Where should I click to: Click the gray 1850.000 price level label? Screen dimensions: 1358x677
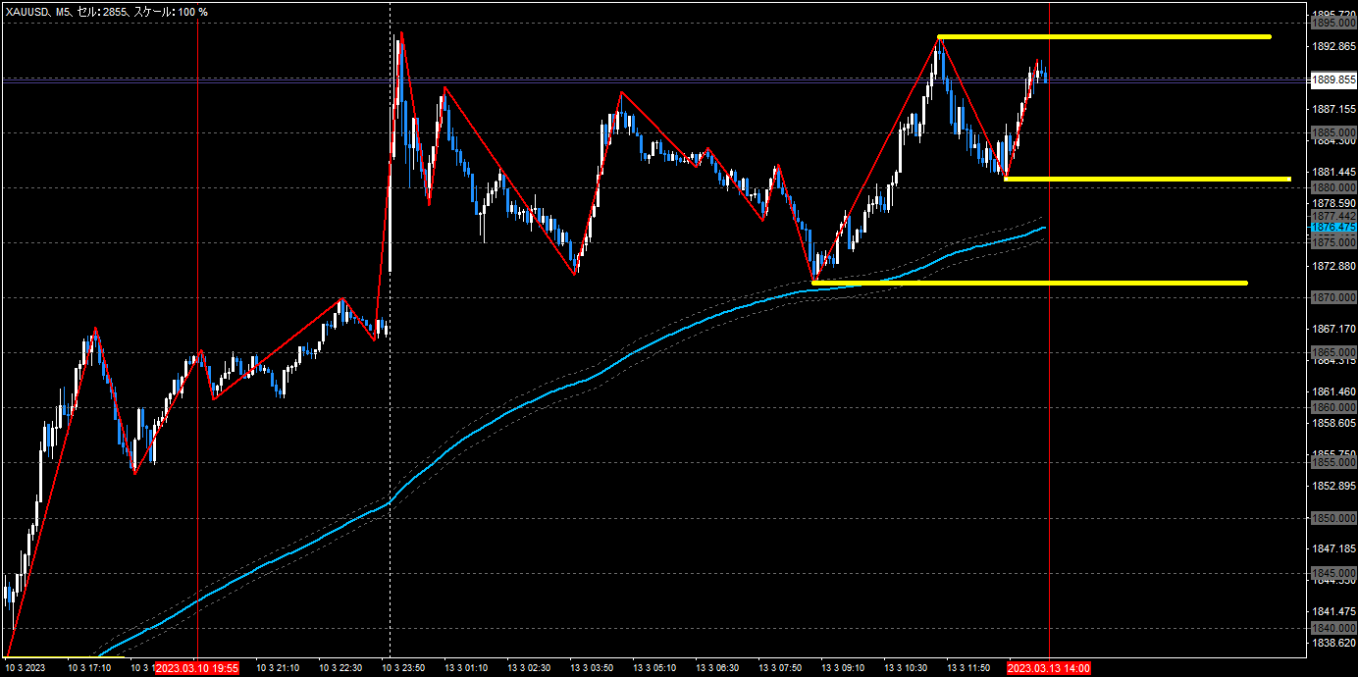[1333, 517]
